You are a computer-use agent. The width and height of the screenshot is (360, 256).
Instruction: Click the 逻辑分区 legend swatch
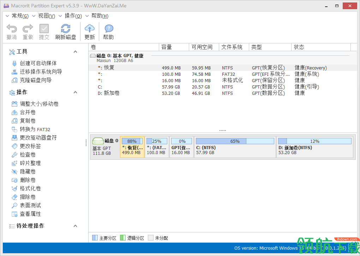pos(123,238)
